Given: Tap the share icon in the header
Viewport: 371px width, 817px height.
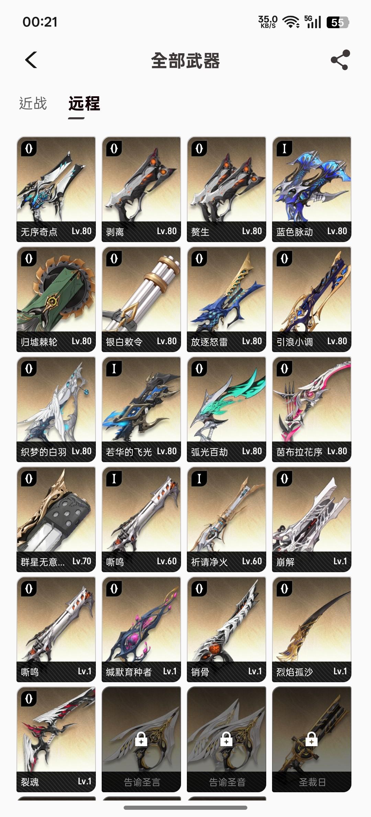Looking at the screenshot, I should pyautogui.click(x=340, y=60).
